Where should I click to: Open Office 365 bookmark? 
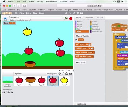pyautogui.click(x=78, y=10)
